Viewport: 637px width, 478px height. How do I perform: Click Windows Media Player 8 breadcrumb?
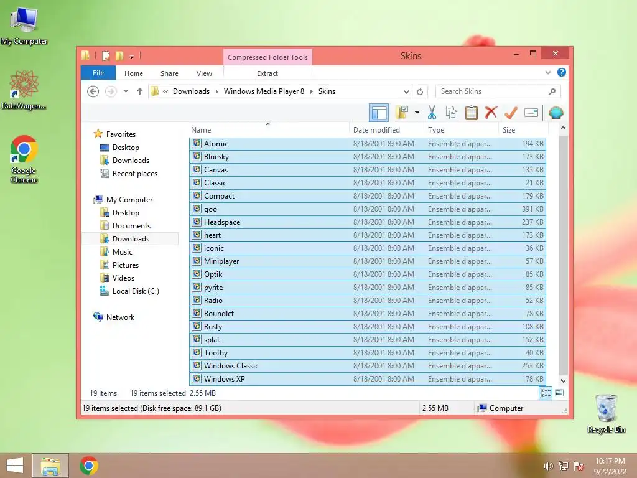pyautogui.click(x=264, y=91)
